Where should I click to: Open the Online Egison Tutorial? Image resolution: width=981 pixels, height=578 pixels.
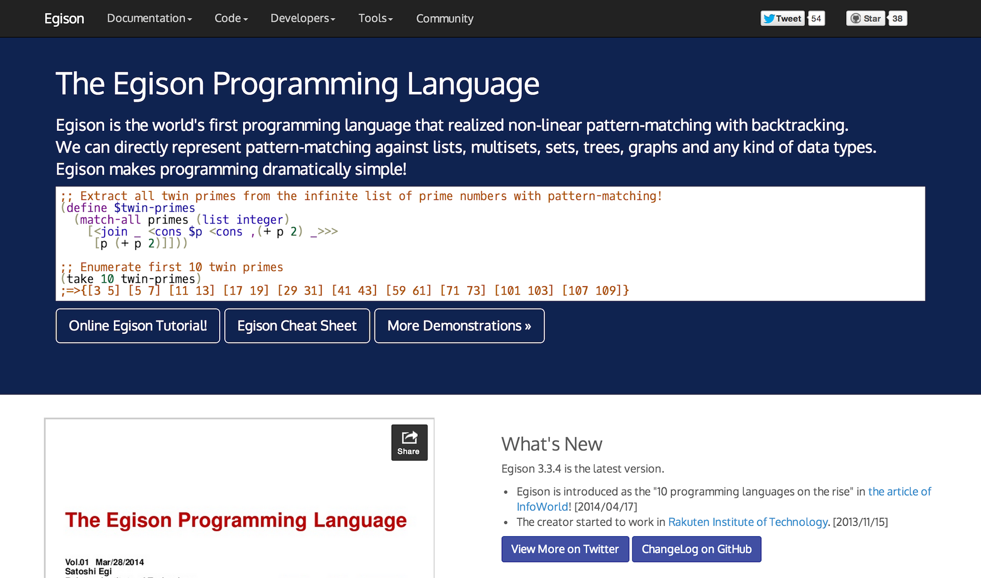click(x=138, y=326)
